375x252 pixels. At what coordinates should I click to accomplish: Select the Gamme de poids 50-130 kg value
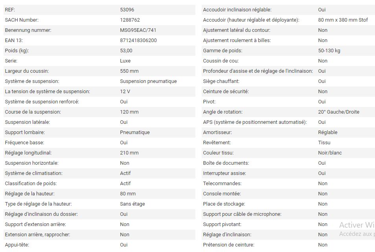click(329, 50)
